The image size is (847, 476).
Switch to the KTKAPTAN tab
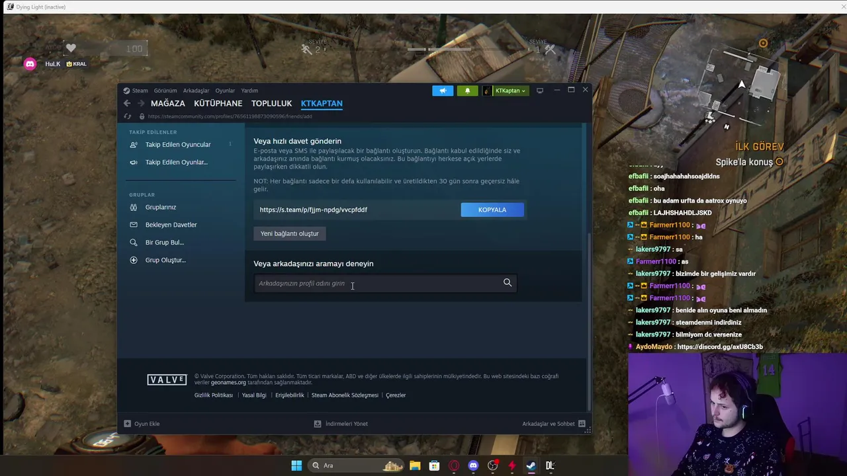pyautogui.click(x=322, y=103)
